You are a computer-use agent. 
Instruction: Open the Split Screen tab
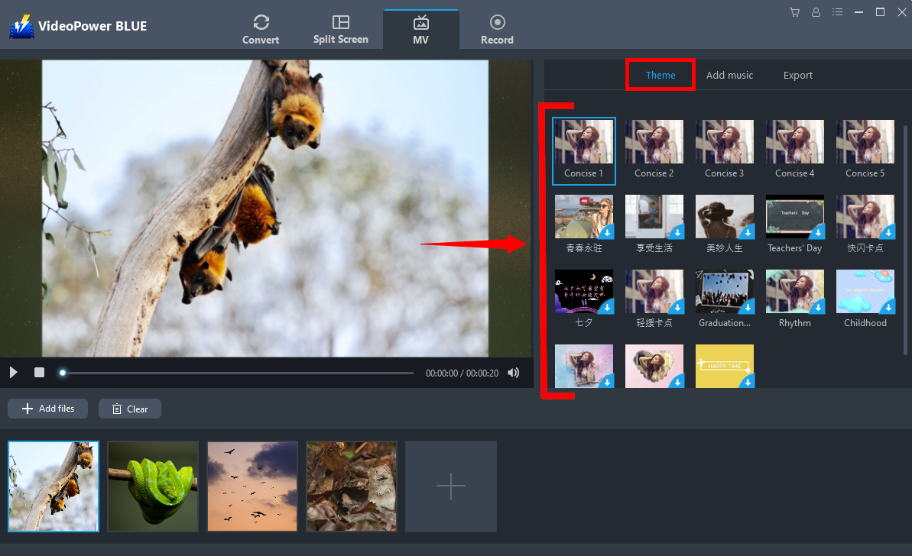coord(341,30)
